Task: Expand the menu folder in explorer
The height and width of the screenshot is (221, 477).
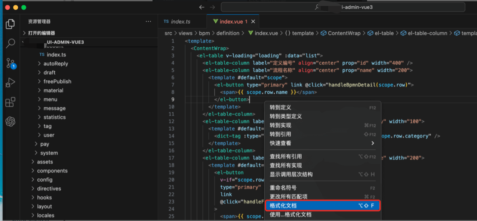Action: click(x=50, y=99)
